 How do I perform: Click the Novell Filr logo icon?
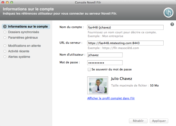[x=168, y=13]
